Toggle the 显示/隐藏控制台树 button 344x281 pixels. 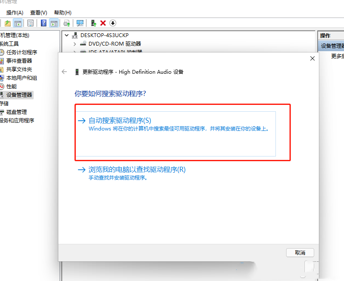pos(18,23)
